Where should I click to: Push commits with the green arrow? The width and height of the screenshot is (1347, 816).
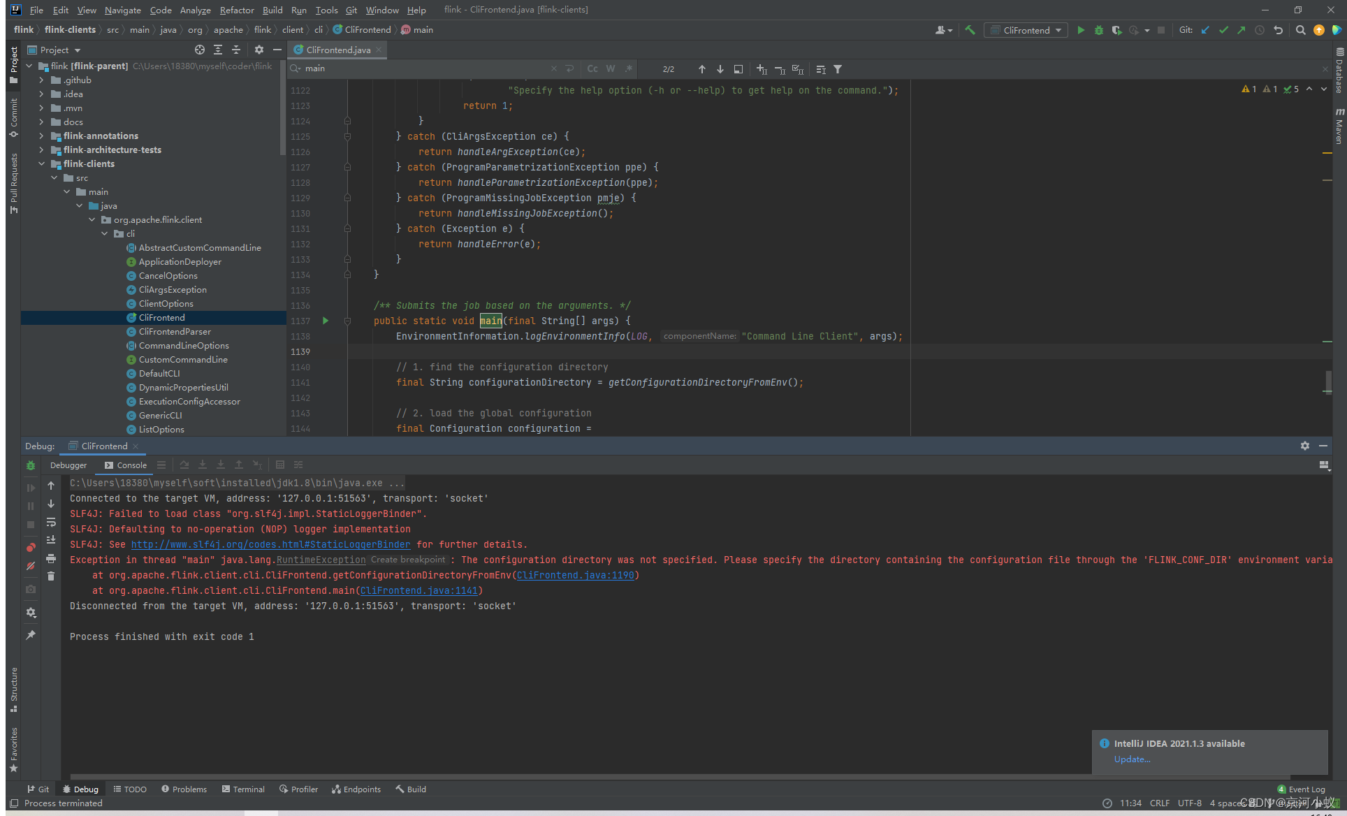(x=1242, y=30)
